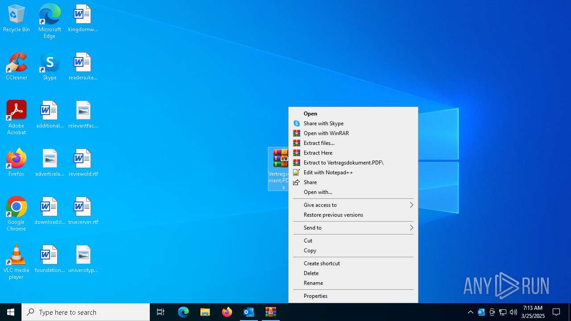Show hidden system tray icons
The width and height of the screenshot is (571, 321).
coord(471,312)
